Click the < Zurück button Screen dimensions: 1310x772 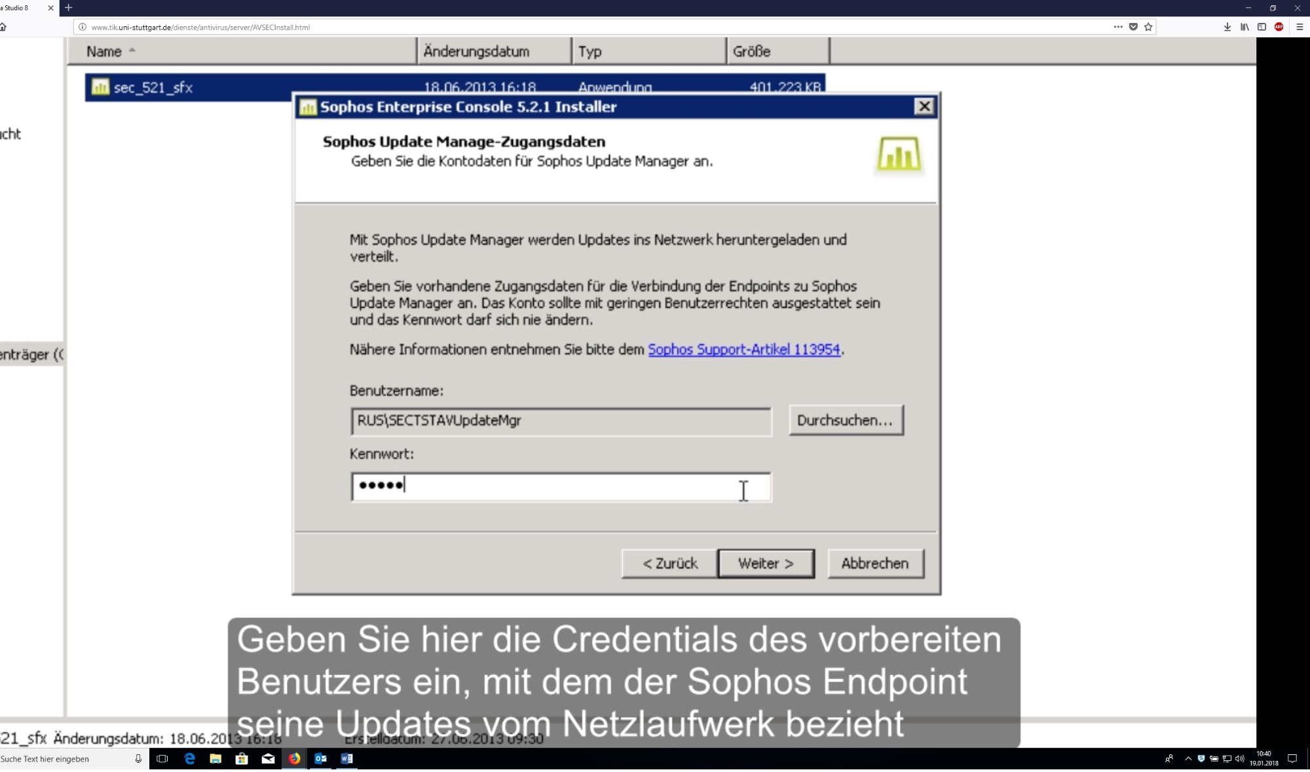point(669,564)
